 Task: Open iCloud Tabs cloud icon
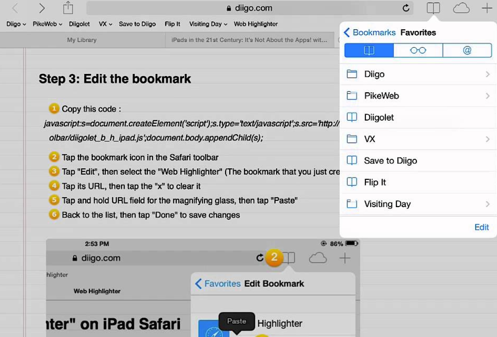click(461, 8)
